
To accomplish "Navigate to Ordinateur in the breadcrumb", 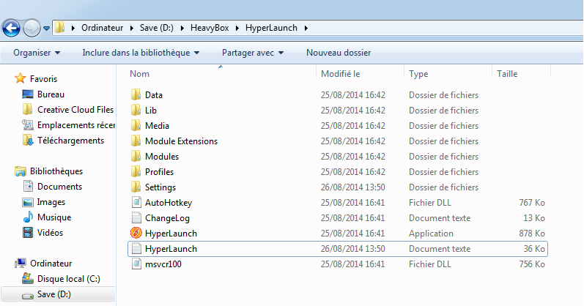I will (102, 28).
